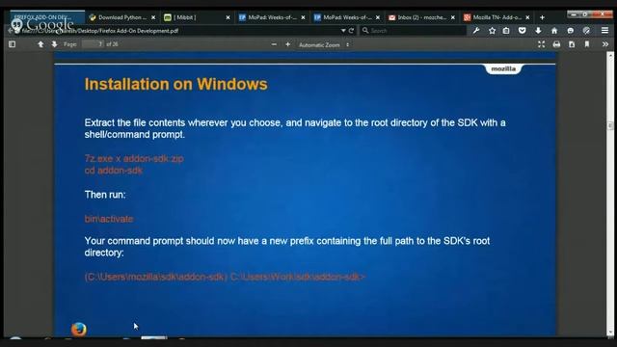This screenshot has width=617, height=347.
Task: Open Firefox hamburger menu
Action: [604, 30]
